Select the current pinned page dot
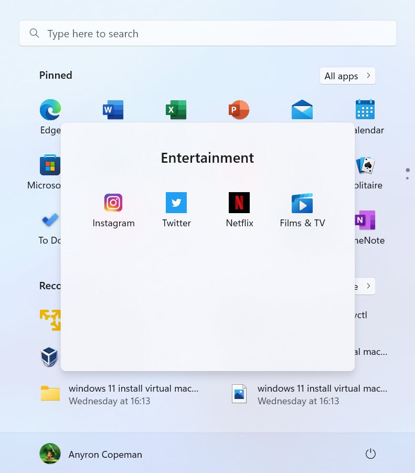This screenshot has width=415, height=473. pos(408,170)
